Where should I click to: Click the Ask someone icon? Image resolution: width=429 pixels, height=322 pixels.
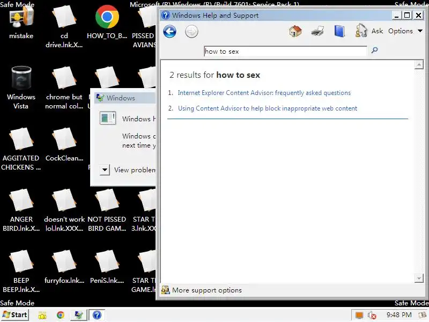361,31
